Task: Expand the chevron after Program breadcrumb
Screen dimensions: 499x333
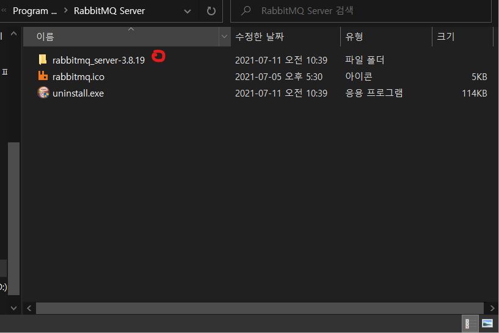Action: (66, 10)
